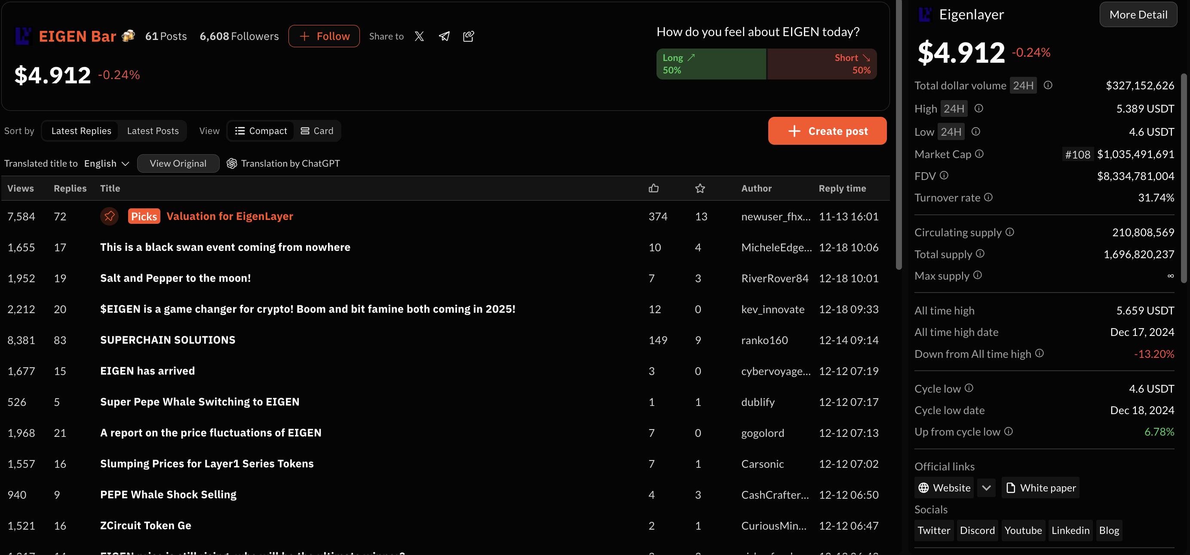Click the star favorites column header icon
The height and width of the screenshot is (555, 1190).
point(700,188)
